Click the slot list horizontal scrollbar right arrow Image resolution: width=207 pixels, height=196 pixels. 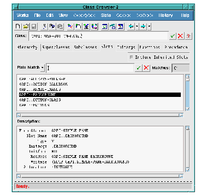pyautogui.click(x=181, y=115)
